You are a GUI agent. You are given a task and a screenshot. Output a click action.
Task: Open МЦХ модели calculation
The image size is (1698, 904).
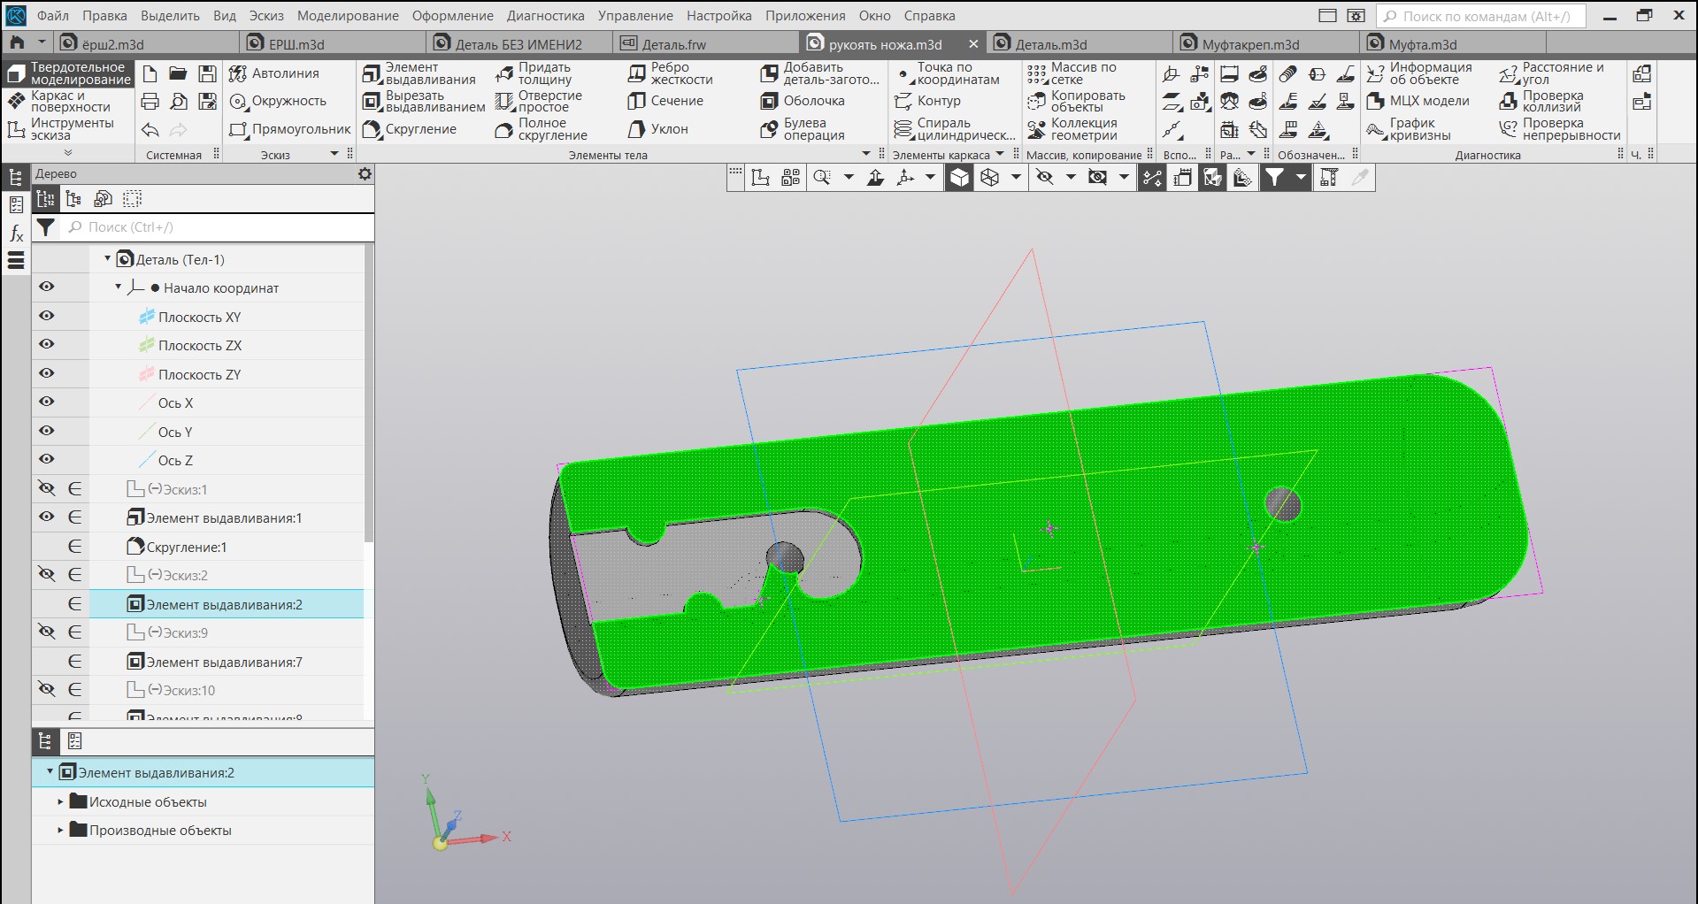point(1418,101)
